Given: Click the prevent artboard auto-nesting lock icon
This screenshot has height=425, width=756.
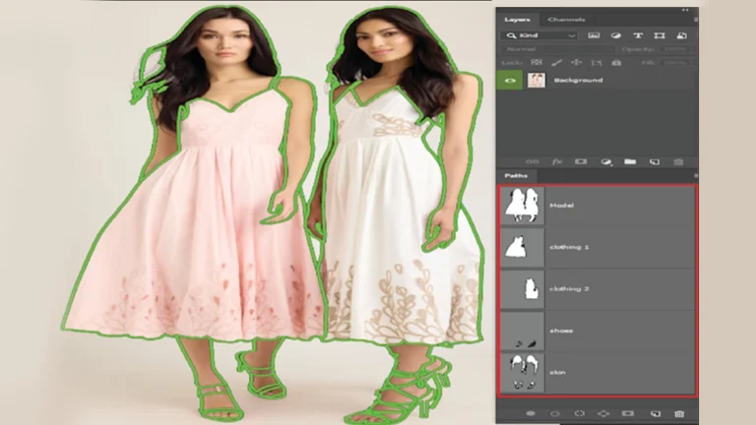Looking at the screenshot, I should pos(597,63).
